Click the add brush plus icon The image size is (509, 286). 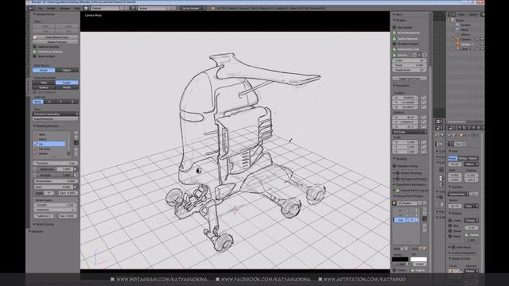76,133
